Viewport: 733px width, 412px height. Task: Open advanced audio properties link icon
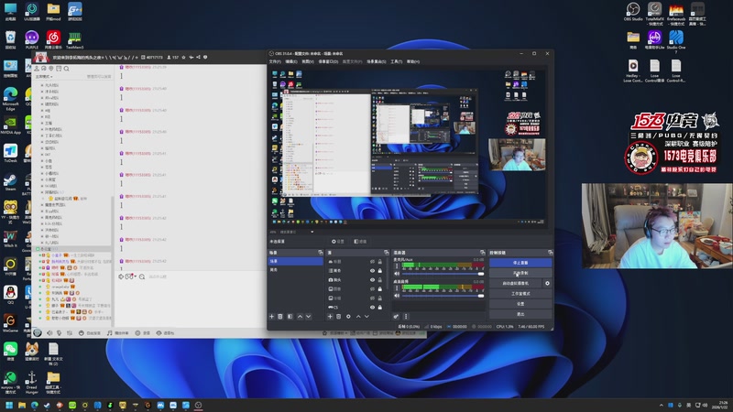pyautogui.click(x=396, y=316)
